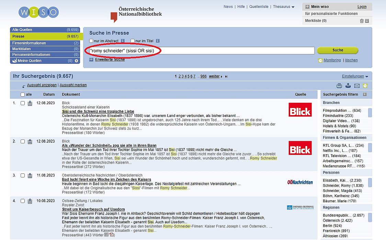386x240 pixels.
Task: Tick the 'alle' select-all checkbox
Action: tap(23, 95)
